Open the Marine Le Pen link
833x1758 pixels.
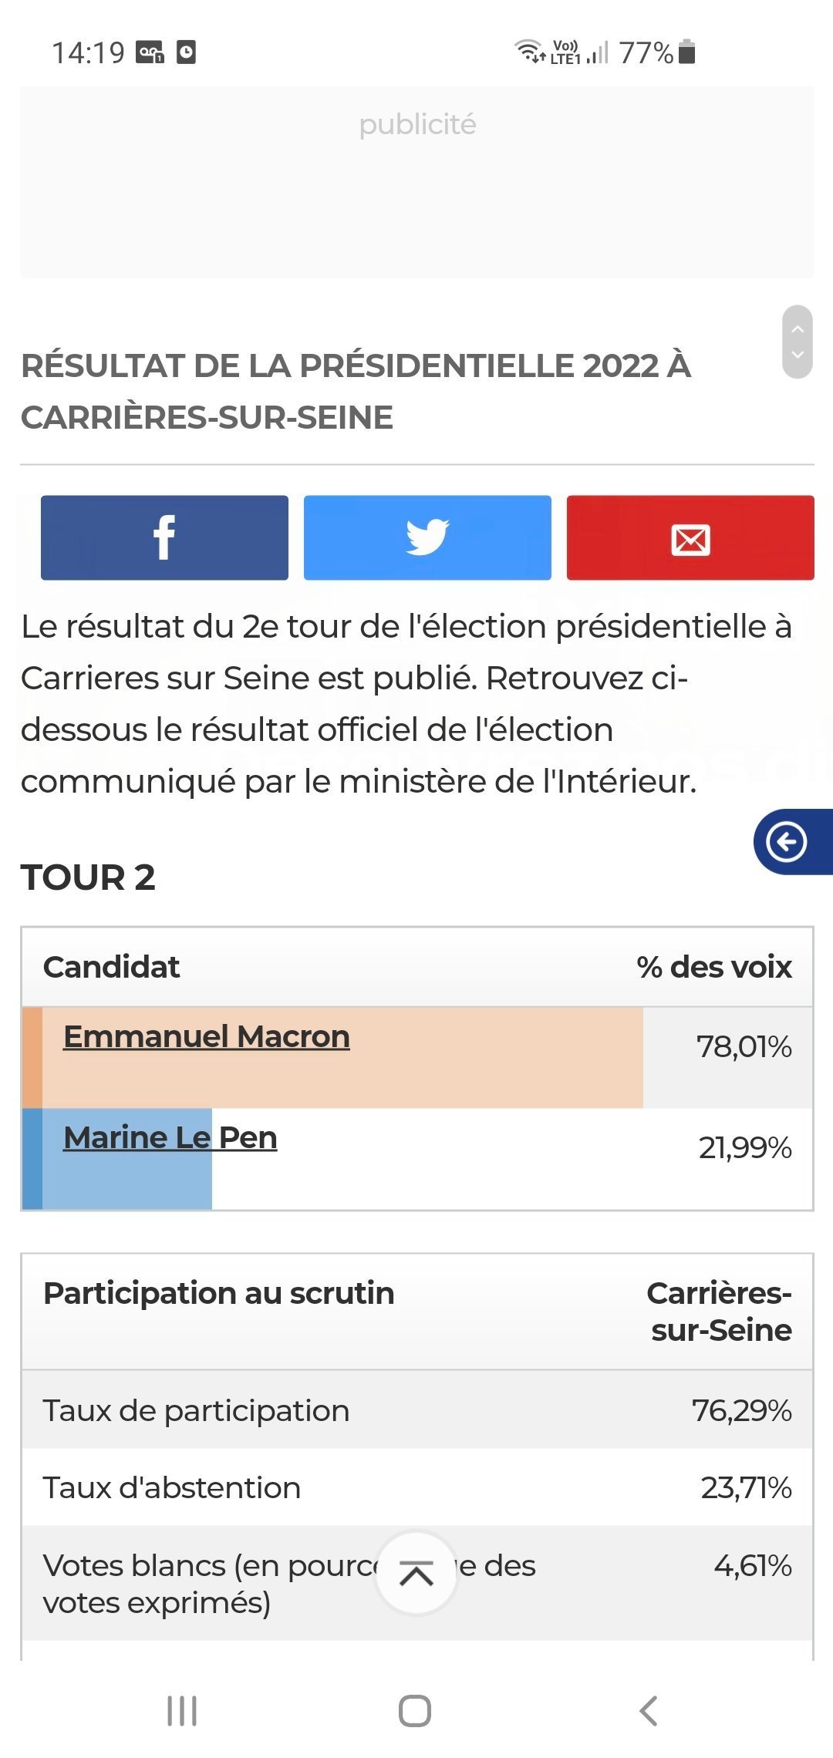(170, 1137)
